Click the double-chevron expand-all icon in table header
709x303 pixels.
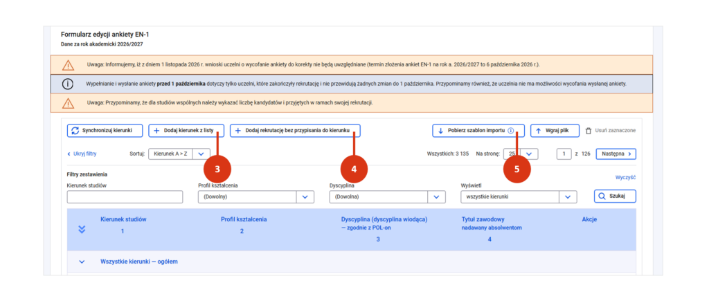point(82,229)
